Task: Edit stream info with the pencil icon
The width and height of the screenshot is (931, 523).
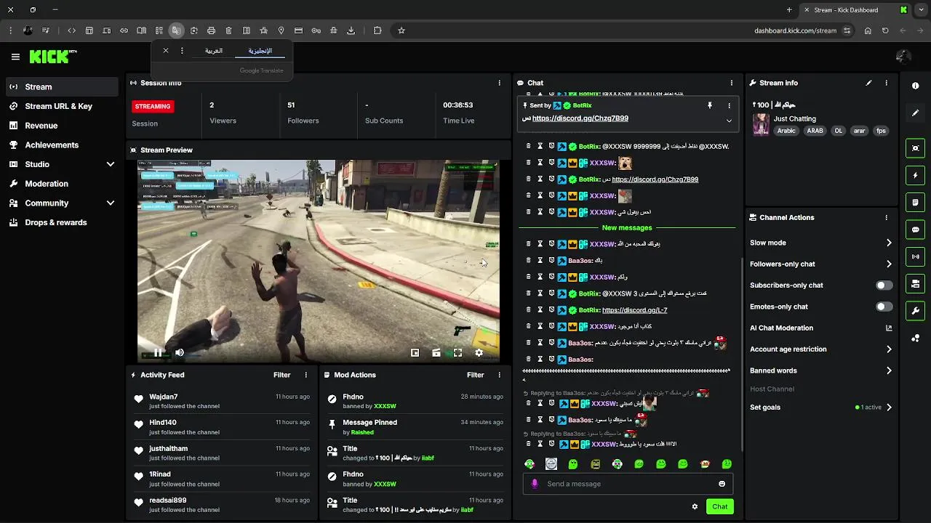Action: point(868,83)
